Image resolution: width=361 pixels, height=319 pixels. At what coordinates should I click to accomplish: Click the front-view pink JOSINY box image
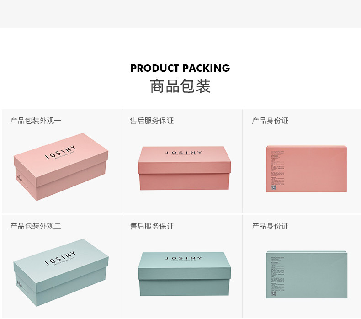[x=185, y=168]
